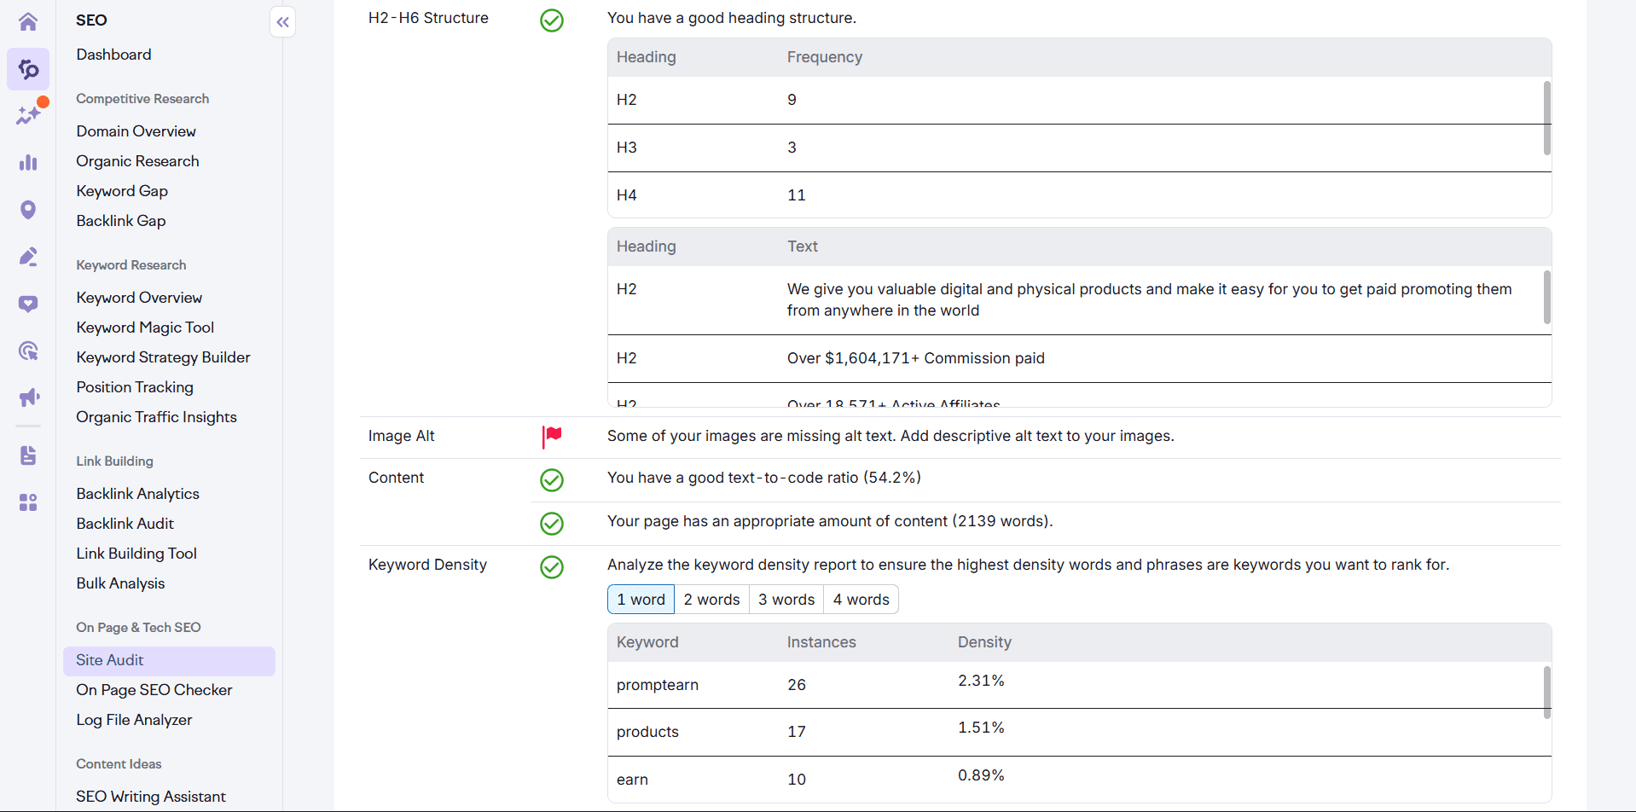This screenshot has height=812, width=1636.
Task: Toggle the 2 words keyword filter
Action: point(711,599)
